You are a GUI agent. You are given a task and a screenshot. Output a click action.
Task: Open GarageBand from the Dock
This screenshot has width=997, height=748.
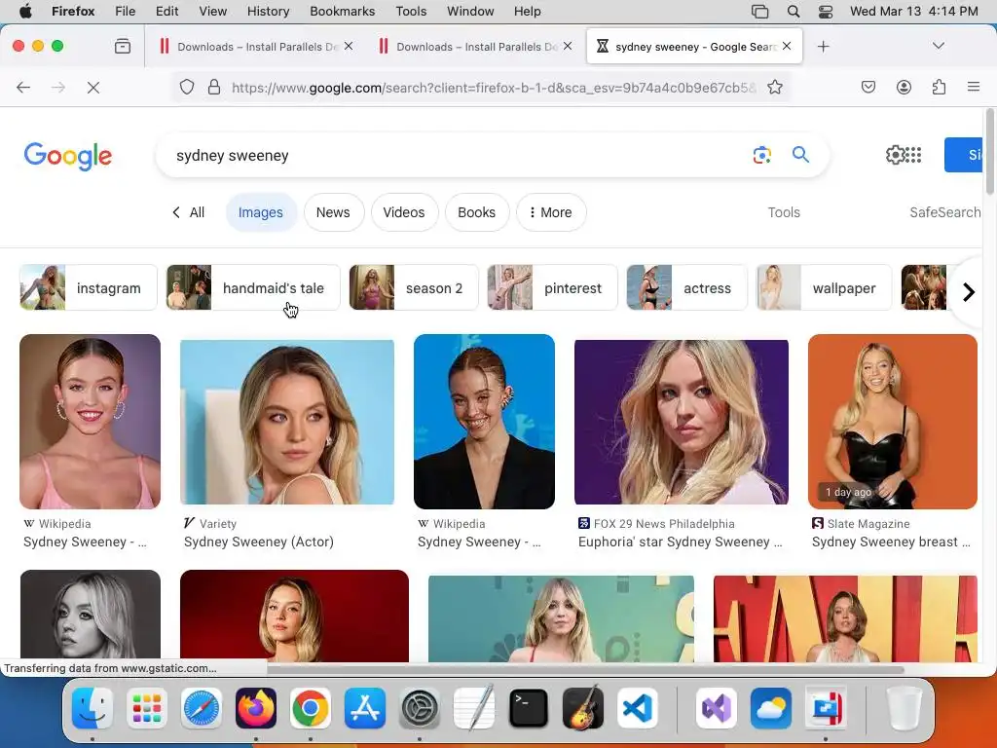[583, 708]
